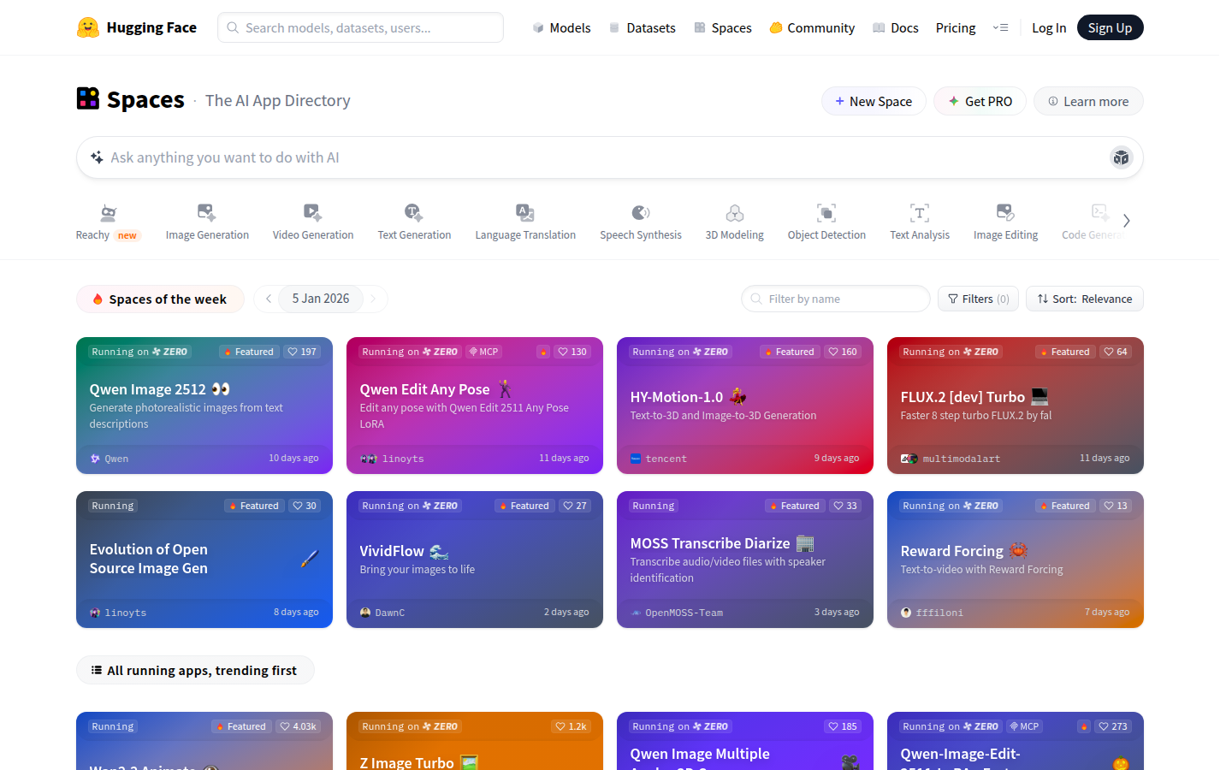Select the Object Detection category icon
The image size is (1232, 770).
pos(826,212)
